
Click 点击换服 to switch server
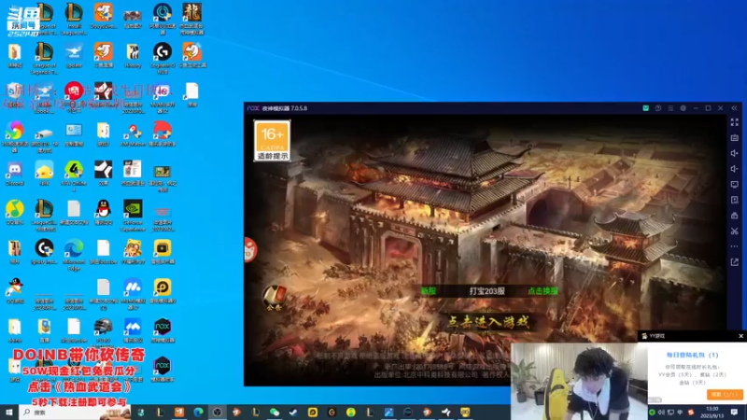coord(543,291)
